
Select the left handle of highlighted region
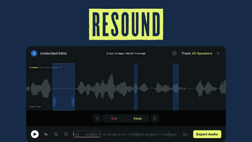point(54,102)
